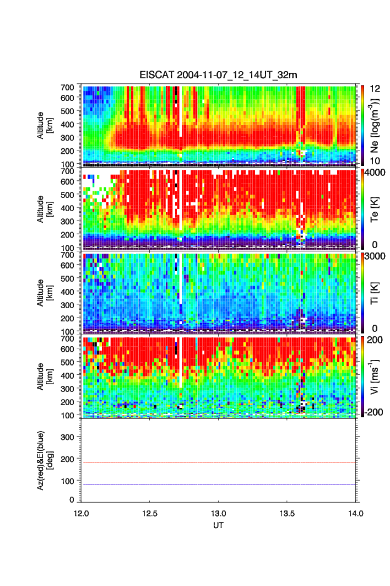Click the Ti ion temperature colorbar

point(364,292)
